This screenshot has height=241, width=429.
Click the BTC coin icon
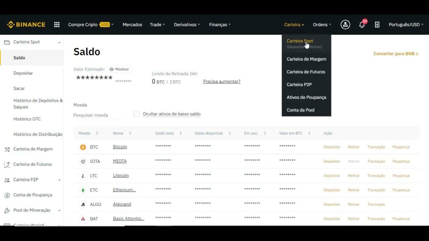point(83,147)
